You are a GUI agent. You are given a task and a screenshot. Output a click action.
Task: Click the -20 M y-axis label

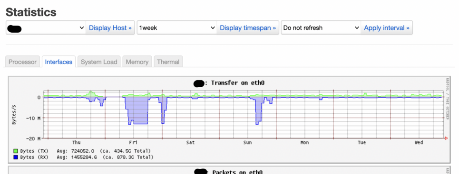(34, 138)
